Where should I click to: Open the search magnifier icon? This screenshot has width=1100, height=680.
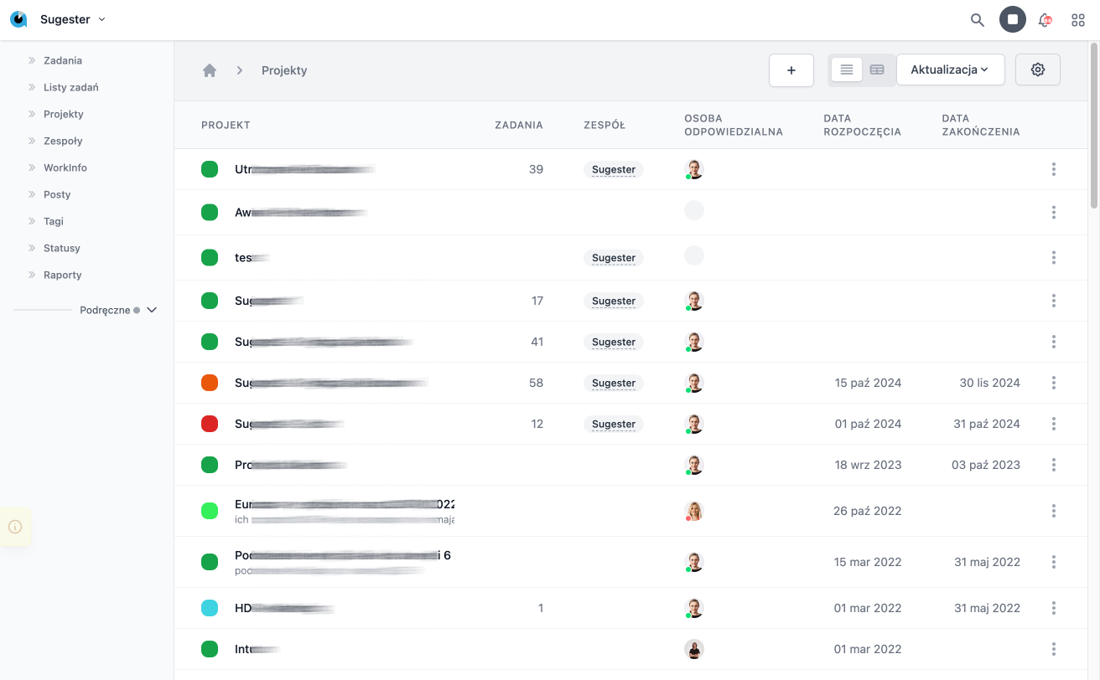click(977, 19)
